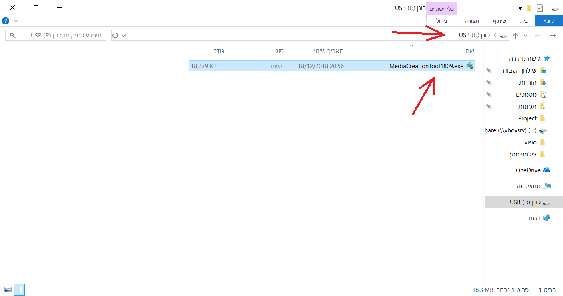This screenshot has height=296, width=563.
Task: Click the USB (F:) breadcrumb in address bar
Action: coord(475,36)
